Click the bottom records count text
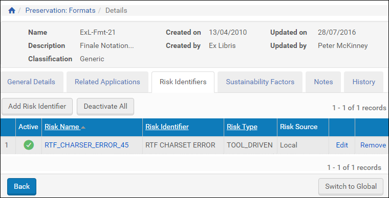 click(354, 167)
